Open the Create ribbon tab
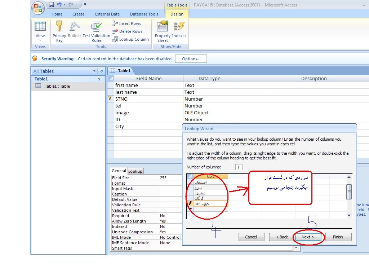This screenshot has width=369, height=277. 78,14
